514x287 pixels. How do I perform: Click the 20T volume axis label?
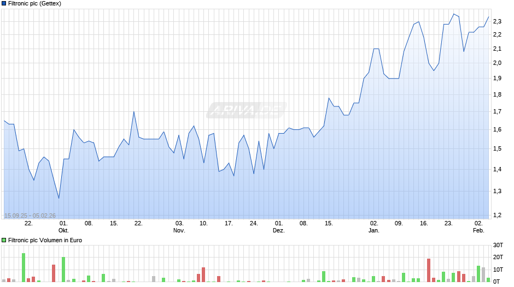pyautogui.click(x=498, y=258)
